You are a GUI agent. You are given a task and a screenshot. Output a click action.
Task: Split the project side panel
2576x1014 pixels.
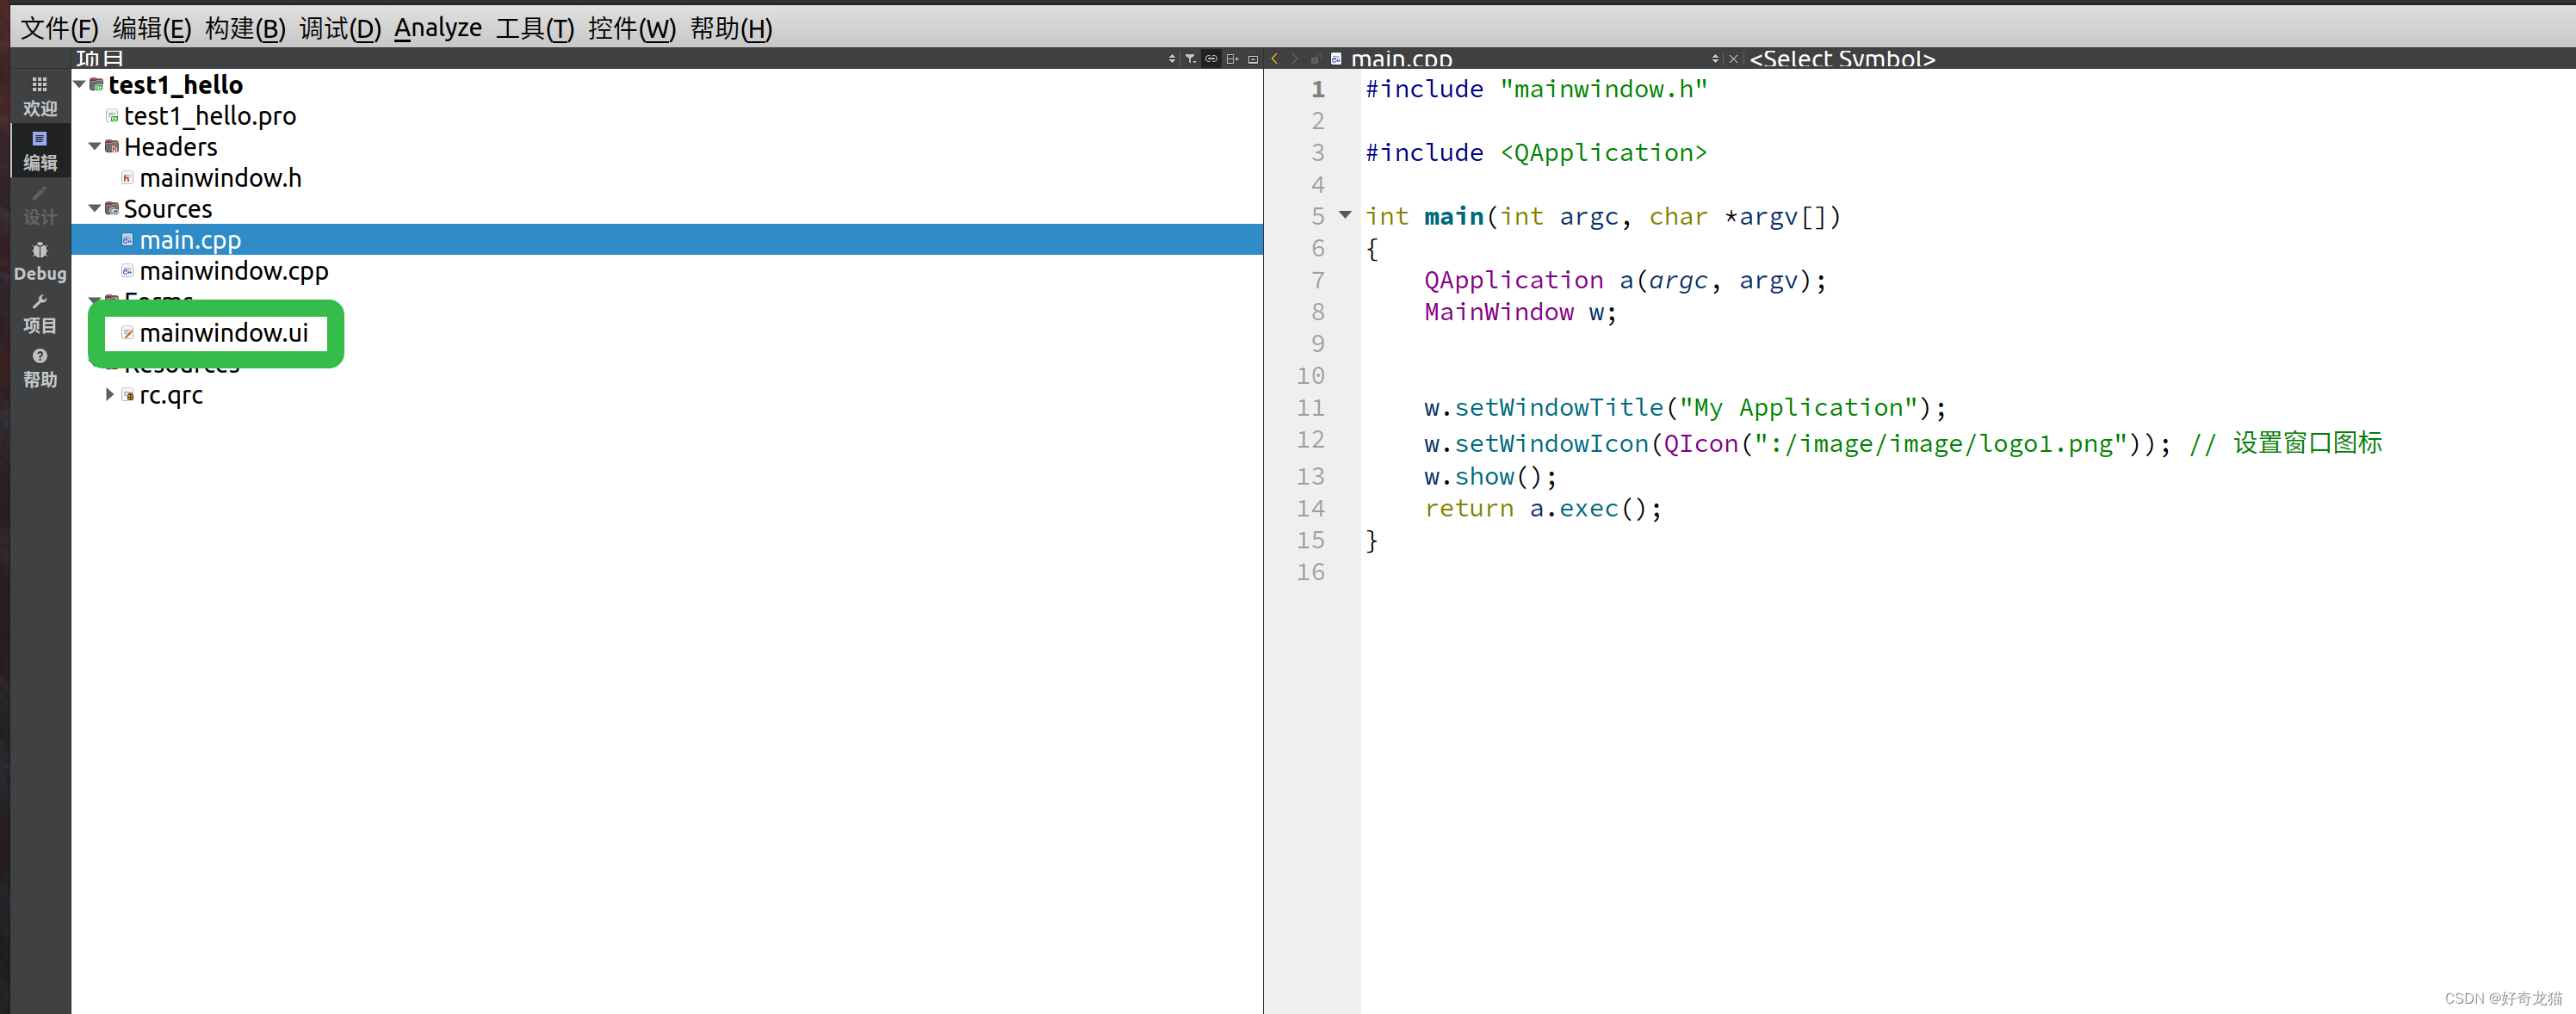point(1232,59)
